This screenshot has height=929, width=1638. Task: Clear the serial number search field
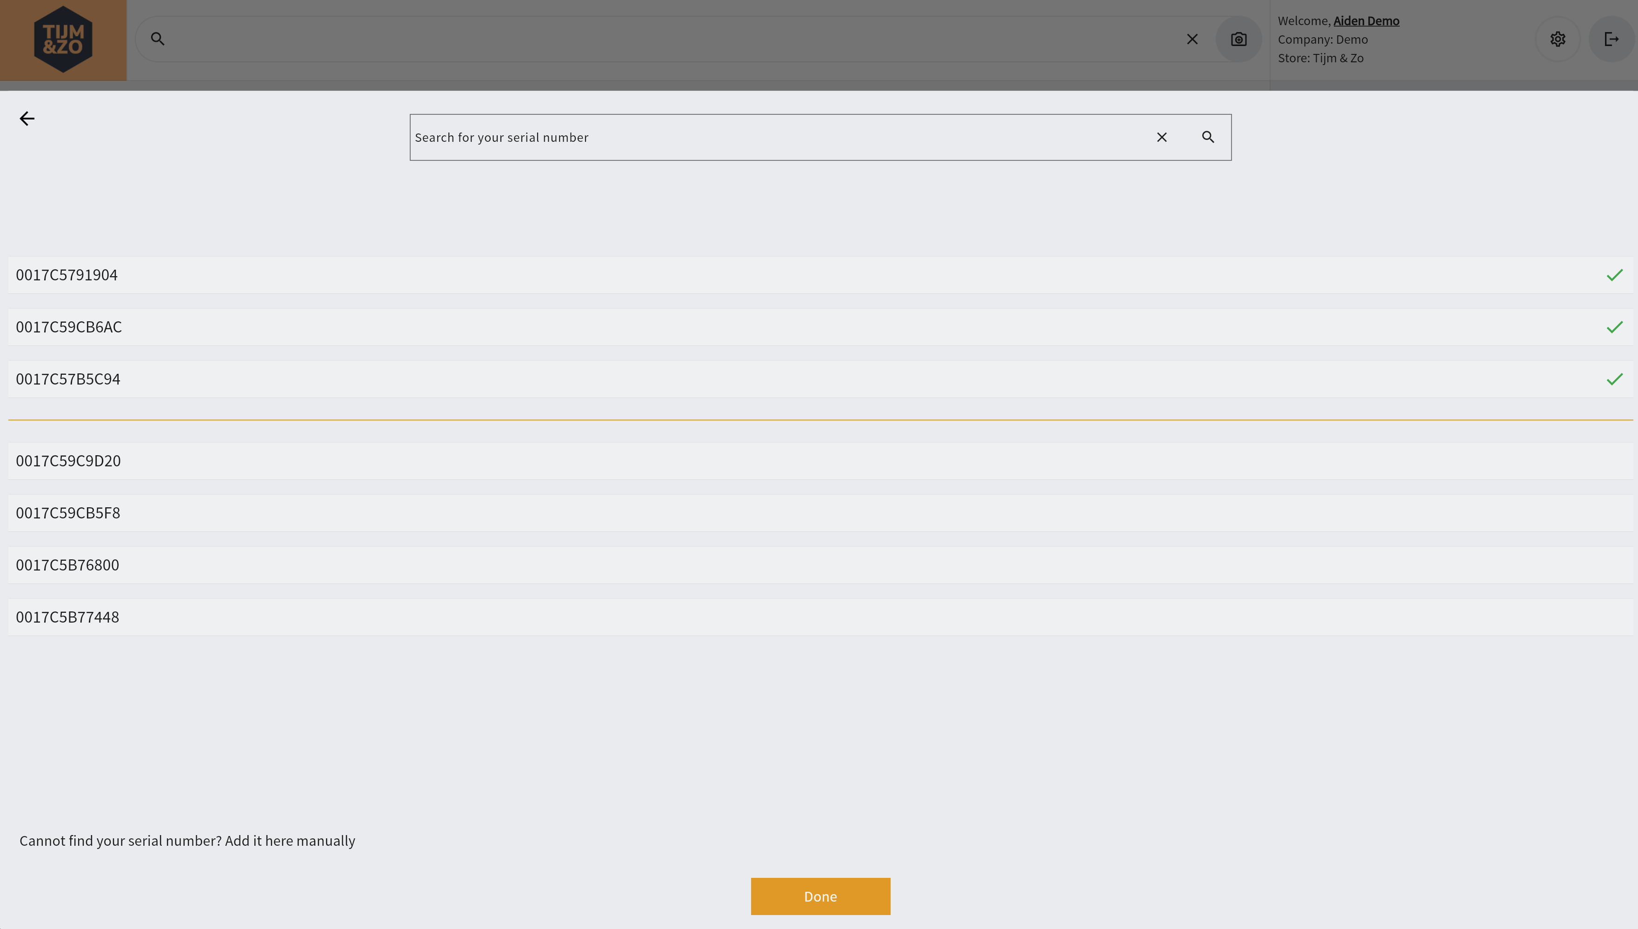pyautogui.click(x=1161, y=137)
